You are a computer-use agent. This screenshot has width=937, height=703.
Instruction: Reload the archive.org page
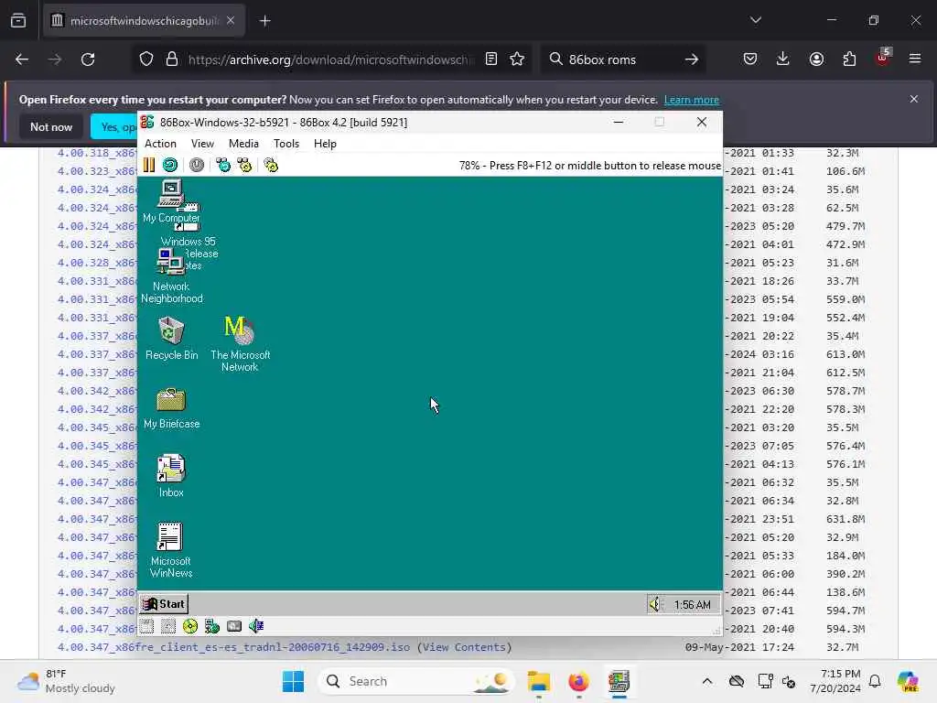point(88,59)
